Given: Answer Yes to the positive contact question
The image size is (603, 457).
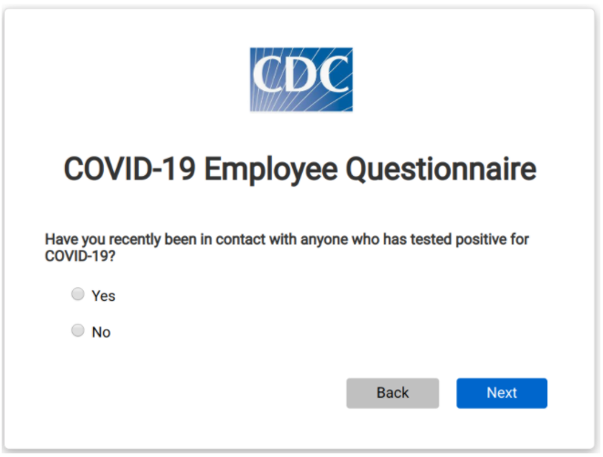Looking at the screenshot, I should point(78,294).
